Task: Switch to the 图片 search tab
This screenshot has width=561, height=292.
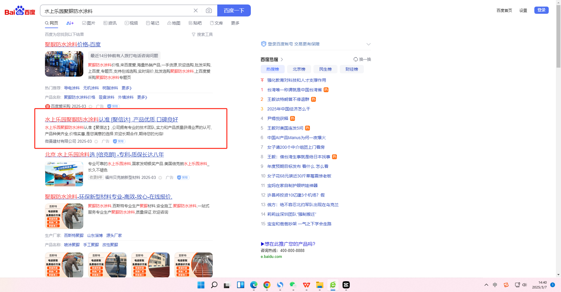Action: click(89, 23)
